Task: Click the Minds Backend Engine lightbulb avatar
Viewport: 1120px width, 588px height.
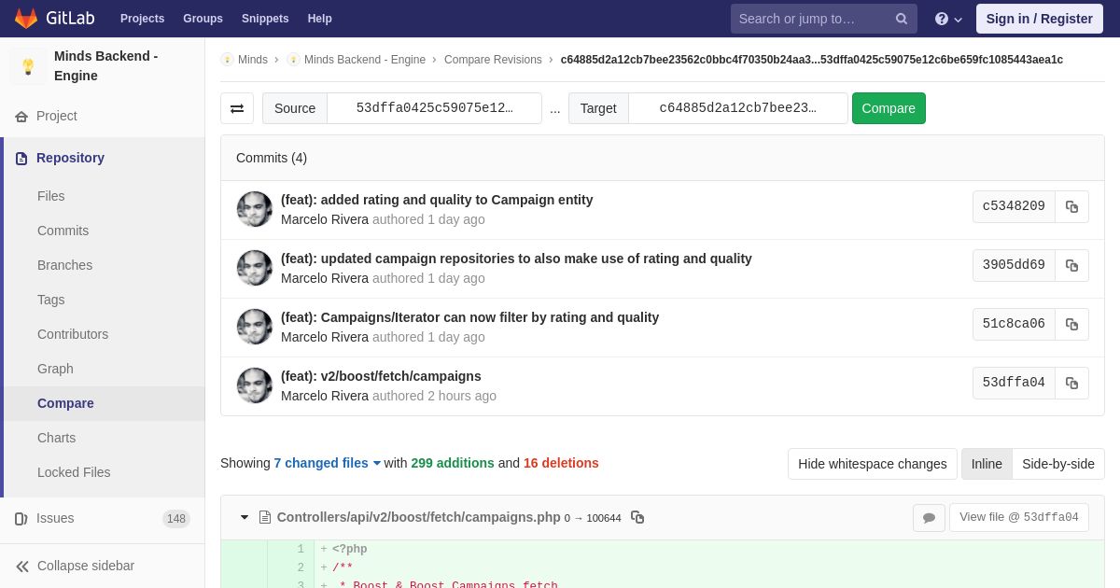Action: 28,66
